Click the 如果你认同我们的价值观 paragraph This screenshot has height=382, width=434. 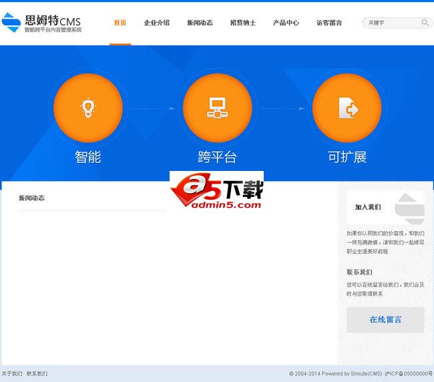click(385, 242)
